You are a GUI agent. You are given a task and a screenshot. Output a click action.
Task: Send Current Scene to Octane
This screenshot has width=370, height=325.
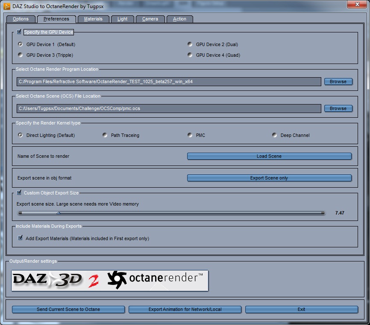click(x=68, y=310)
